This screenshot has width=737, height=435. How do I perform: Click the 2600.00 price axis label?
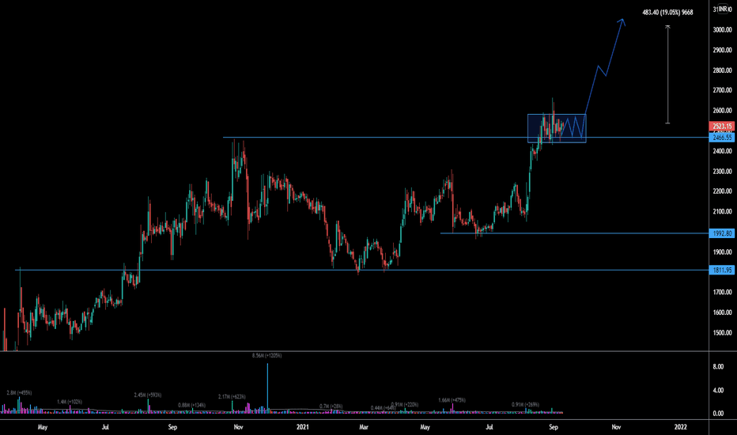723,111
